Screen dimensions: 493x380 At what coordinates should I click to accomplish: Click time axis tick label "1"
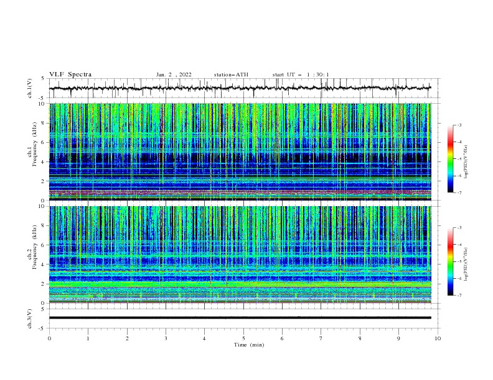88,338
